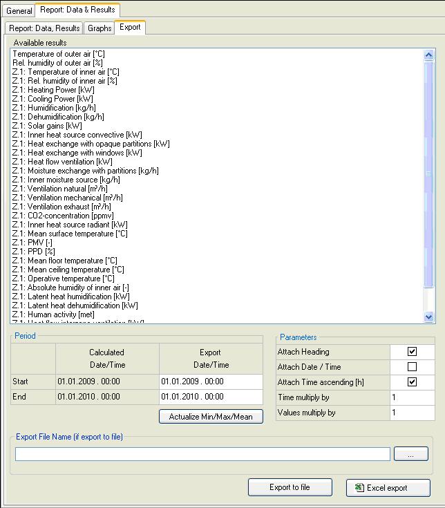This screenshot has height=508, width=445.
Task: Click the Export File Name input field
Action: (x=202, y=454)
